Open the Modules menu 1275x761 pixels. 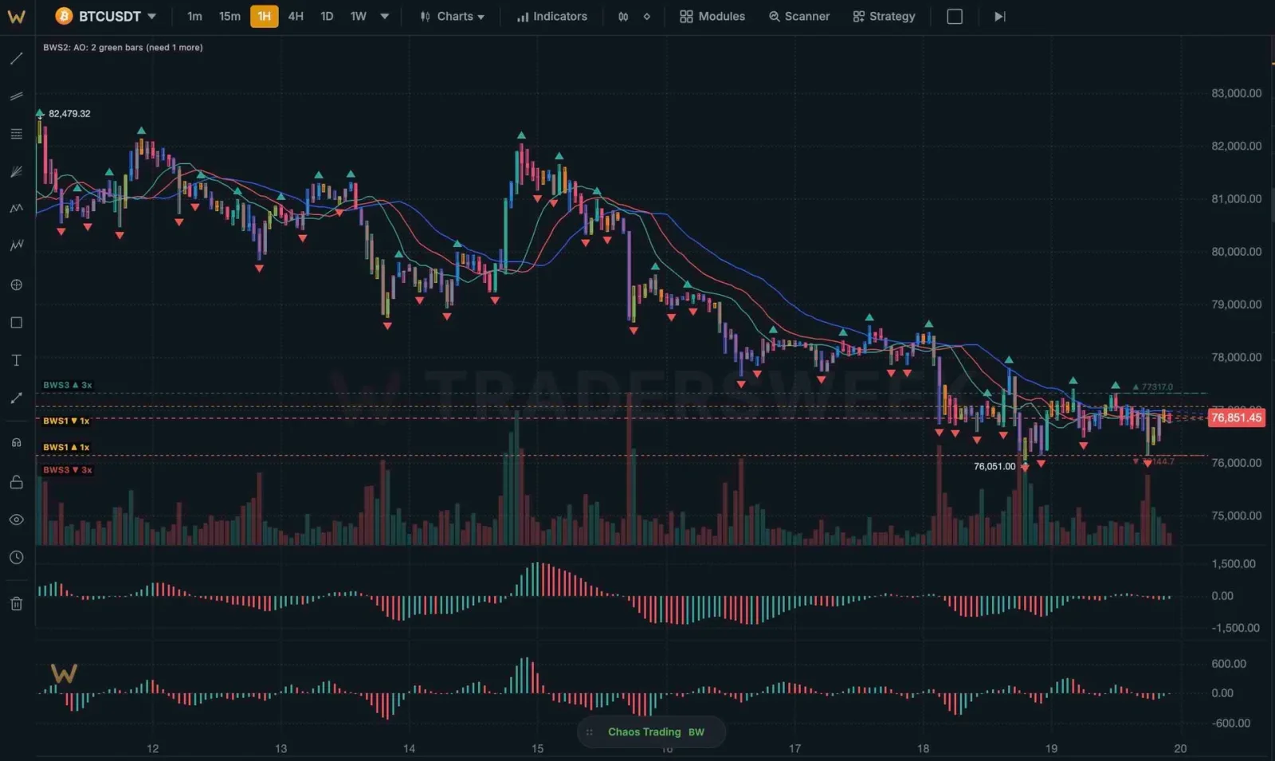[712, 16]
